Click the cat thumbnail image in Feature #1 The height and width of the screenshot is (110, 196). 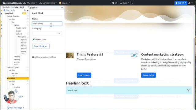coord(70,55)
